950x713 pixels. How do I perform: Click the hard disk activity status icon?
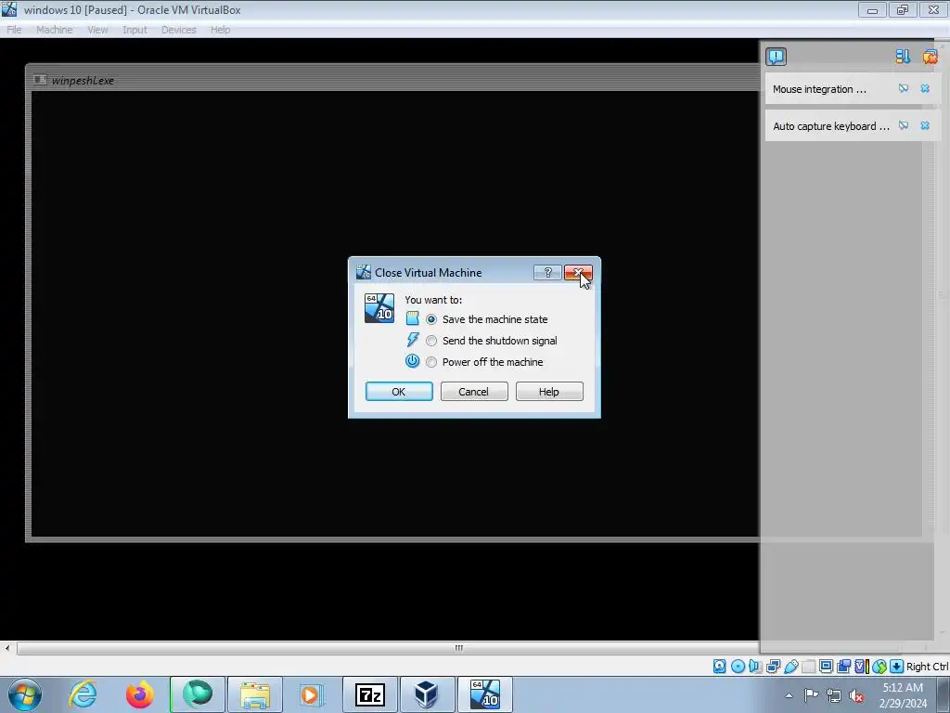point(719,667)
